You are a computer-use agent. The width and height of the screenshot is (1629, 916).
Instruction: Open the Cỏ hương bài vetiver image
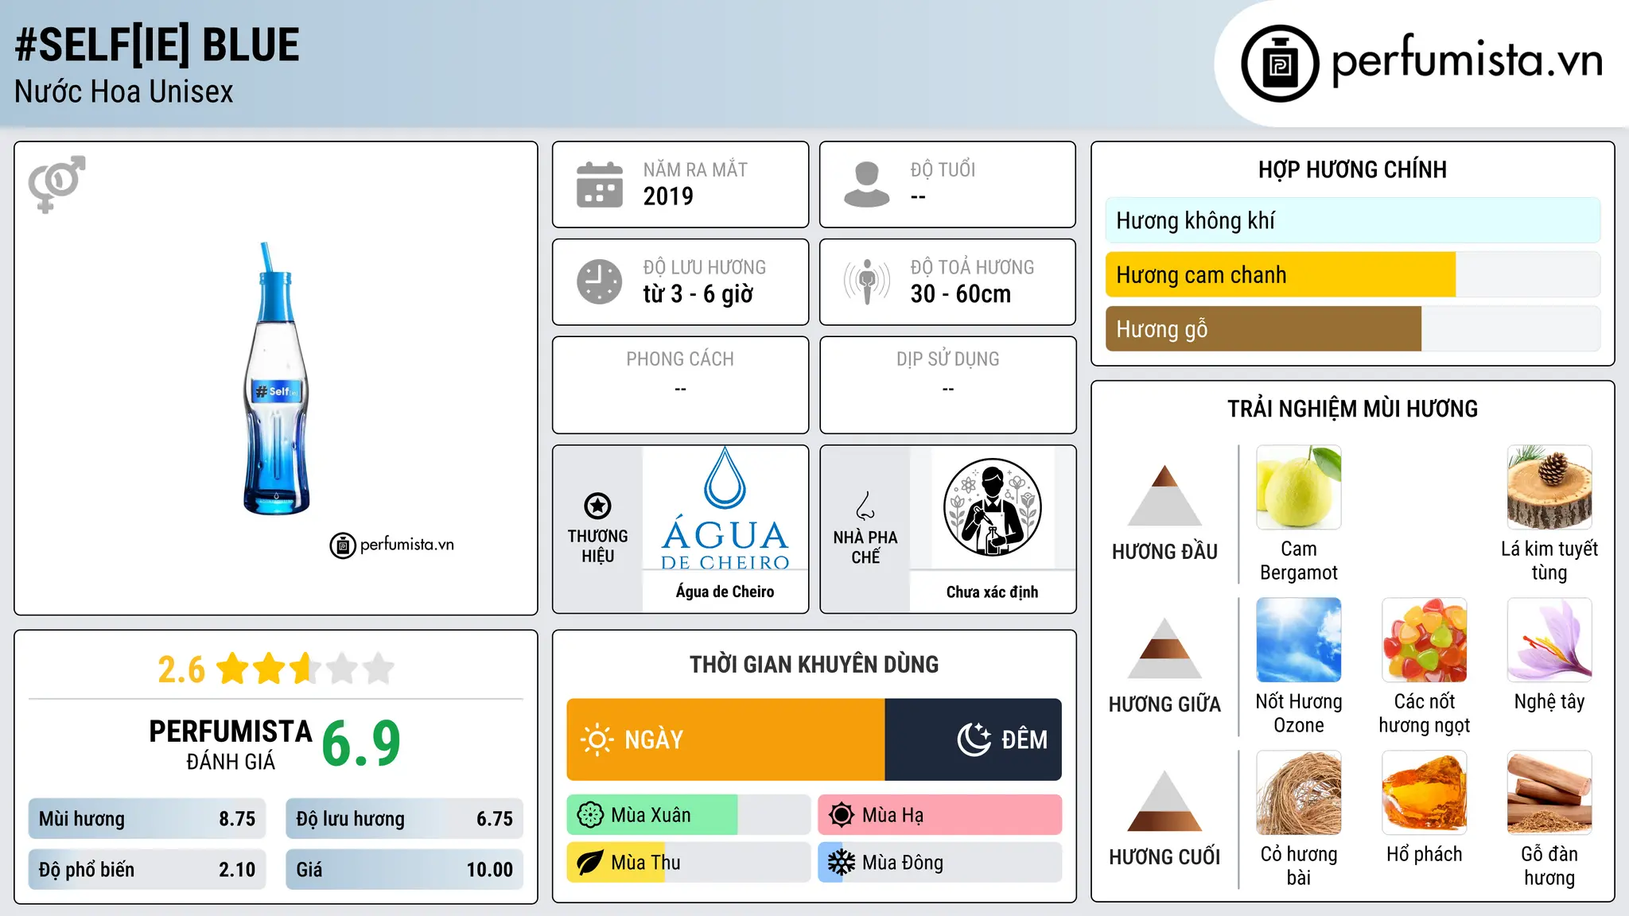1299,793
